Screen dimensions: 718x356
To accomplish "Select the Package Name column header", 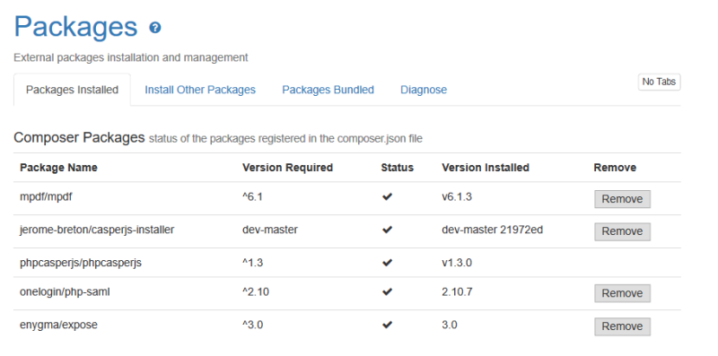I will click(x=58, y=168).
